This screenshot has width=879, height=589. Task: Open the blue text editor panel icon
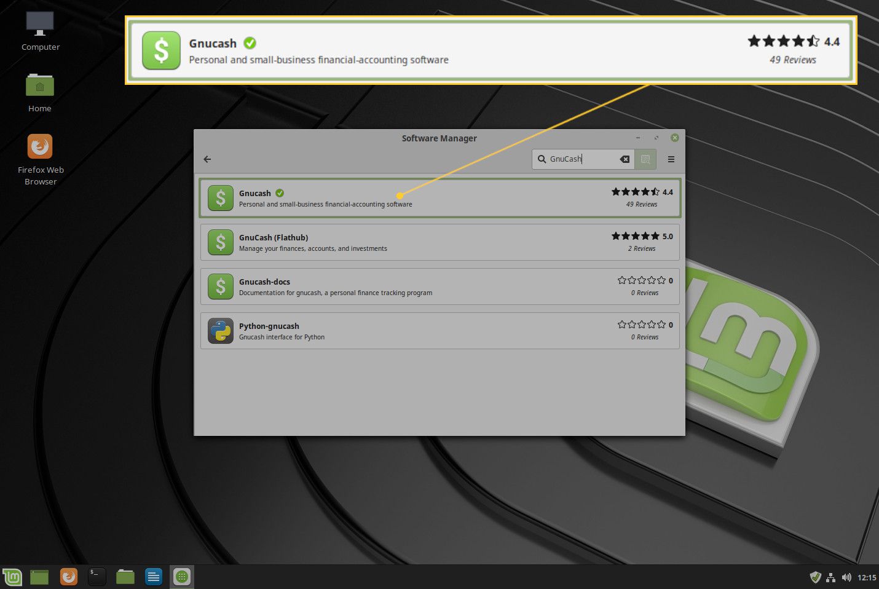[154, 577]
